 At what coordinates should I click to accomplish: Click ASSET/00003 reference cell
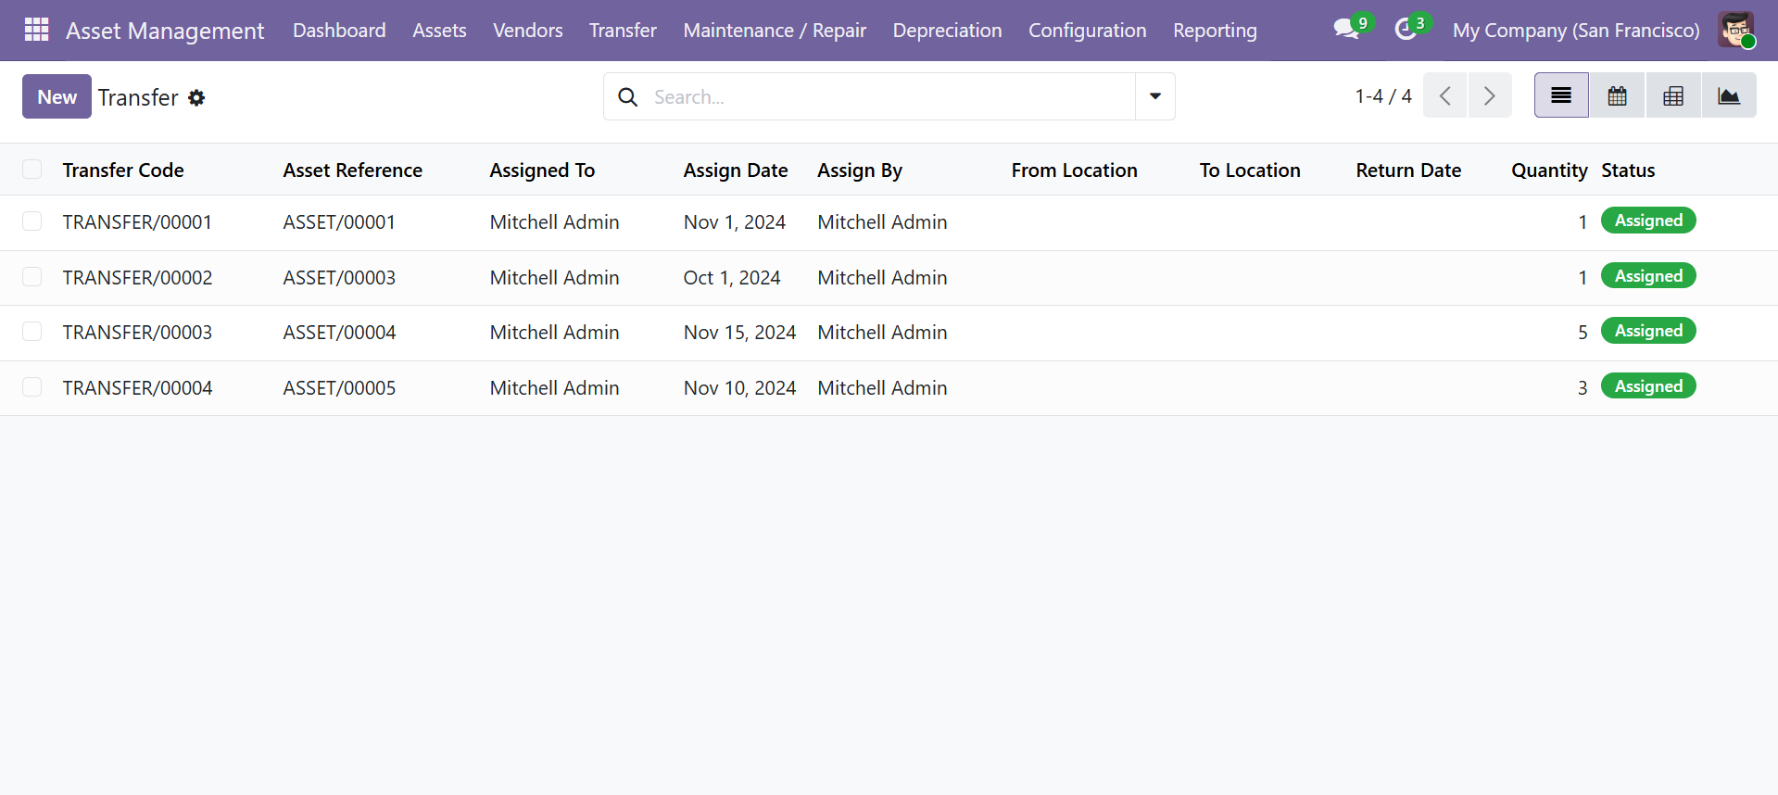click(339, 278)
